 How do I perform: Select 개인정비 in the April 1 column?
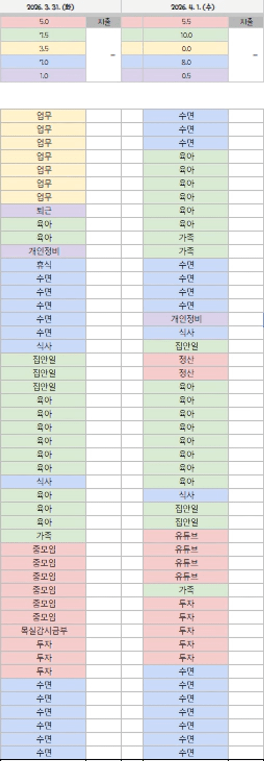pyautogui.click(x=186, y=319)
